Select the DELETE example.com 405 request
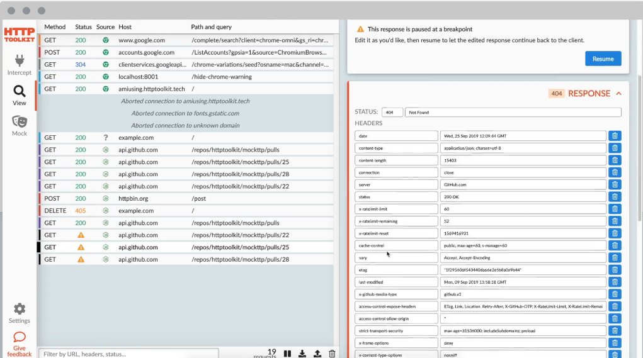Image resolution: width=643 pixels, height=358 pixels. [x=186, y=211]
